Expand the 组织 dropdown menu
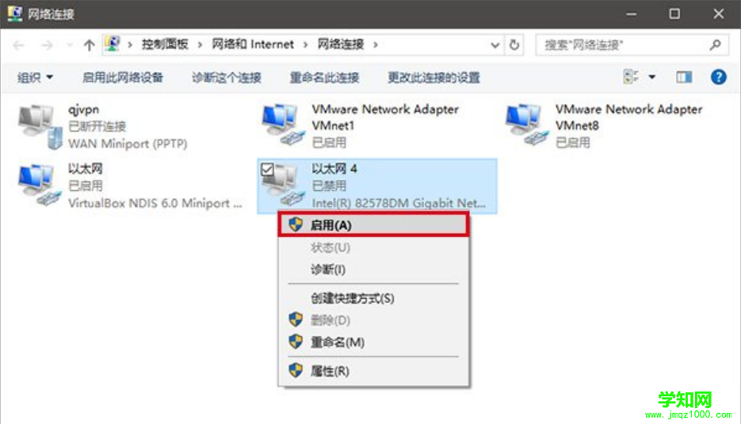 coord(35,77)
